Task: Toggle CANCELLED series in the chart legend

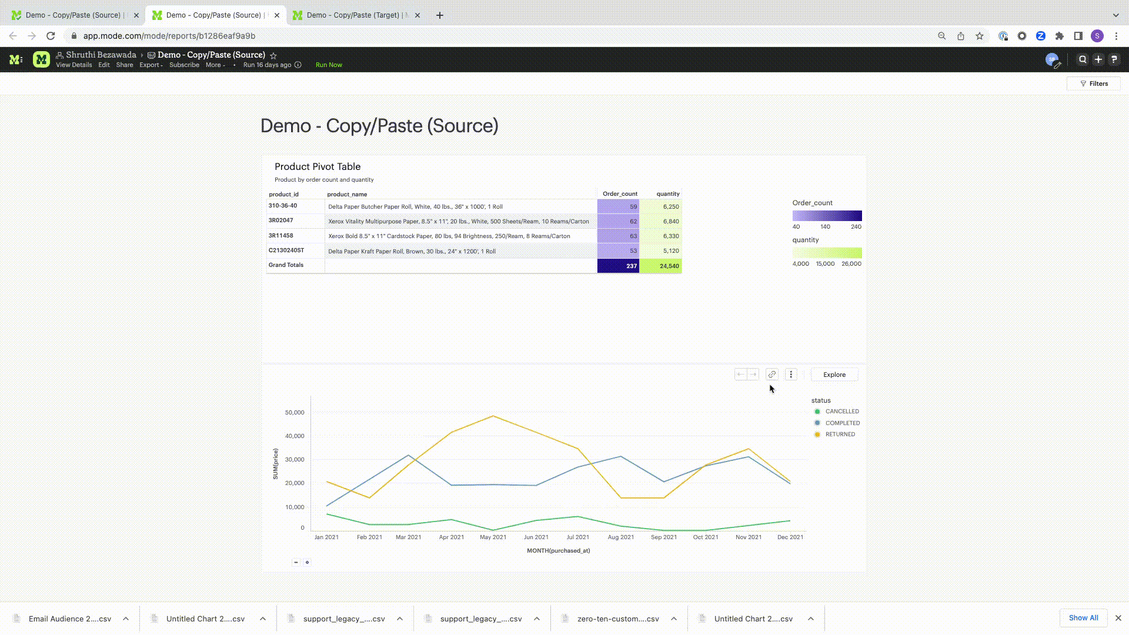Action: pos(836,412)
